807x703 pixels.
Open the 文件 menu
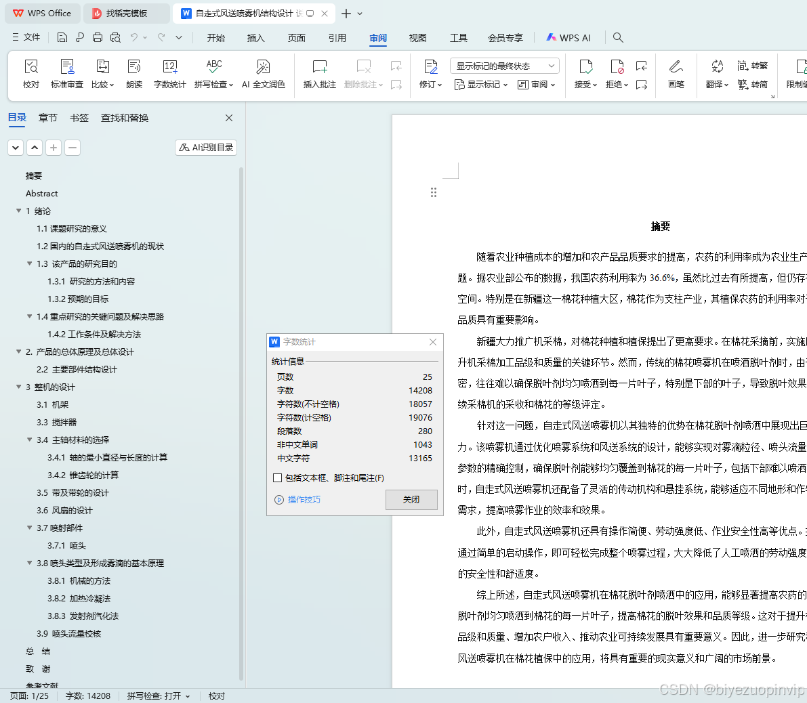[26, 37]
